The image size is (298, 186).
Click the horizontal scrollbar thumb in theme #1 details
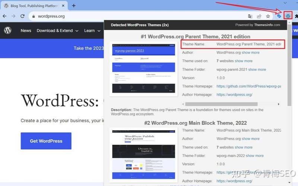[221, 104]
